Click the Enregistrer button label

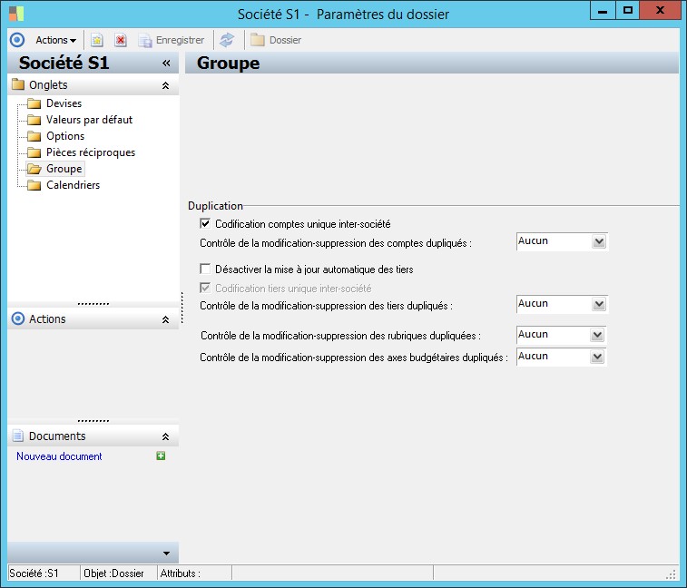(180, 40)
